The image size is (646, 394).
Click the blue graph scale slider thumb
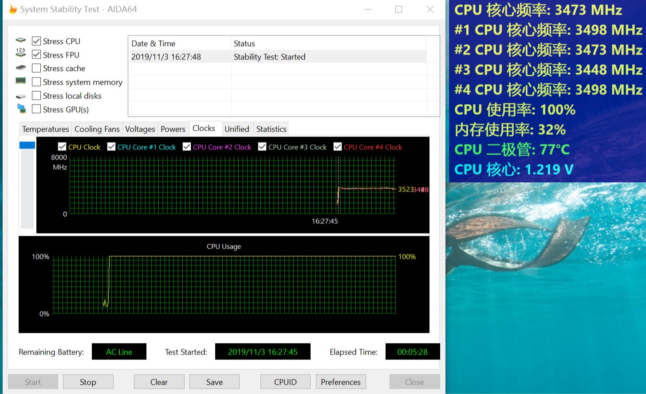[27, 145]
